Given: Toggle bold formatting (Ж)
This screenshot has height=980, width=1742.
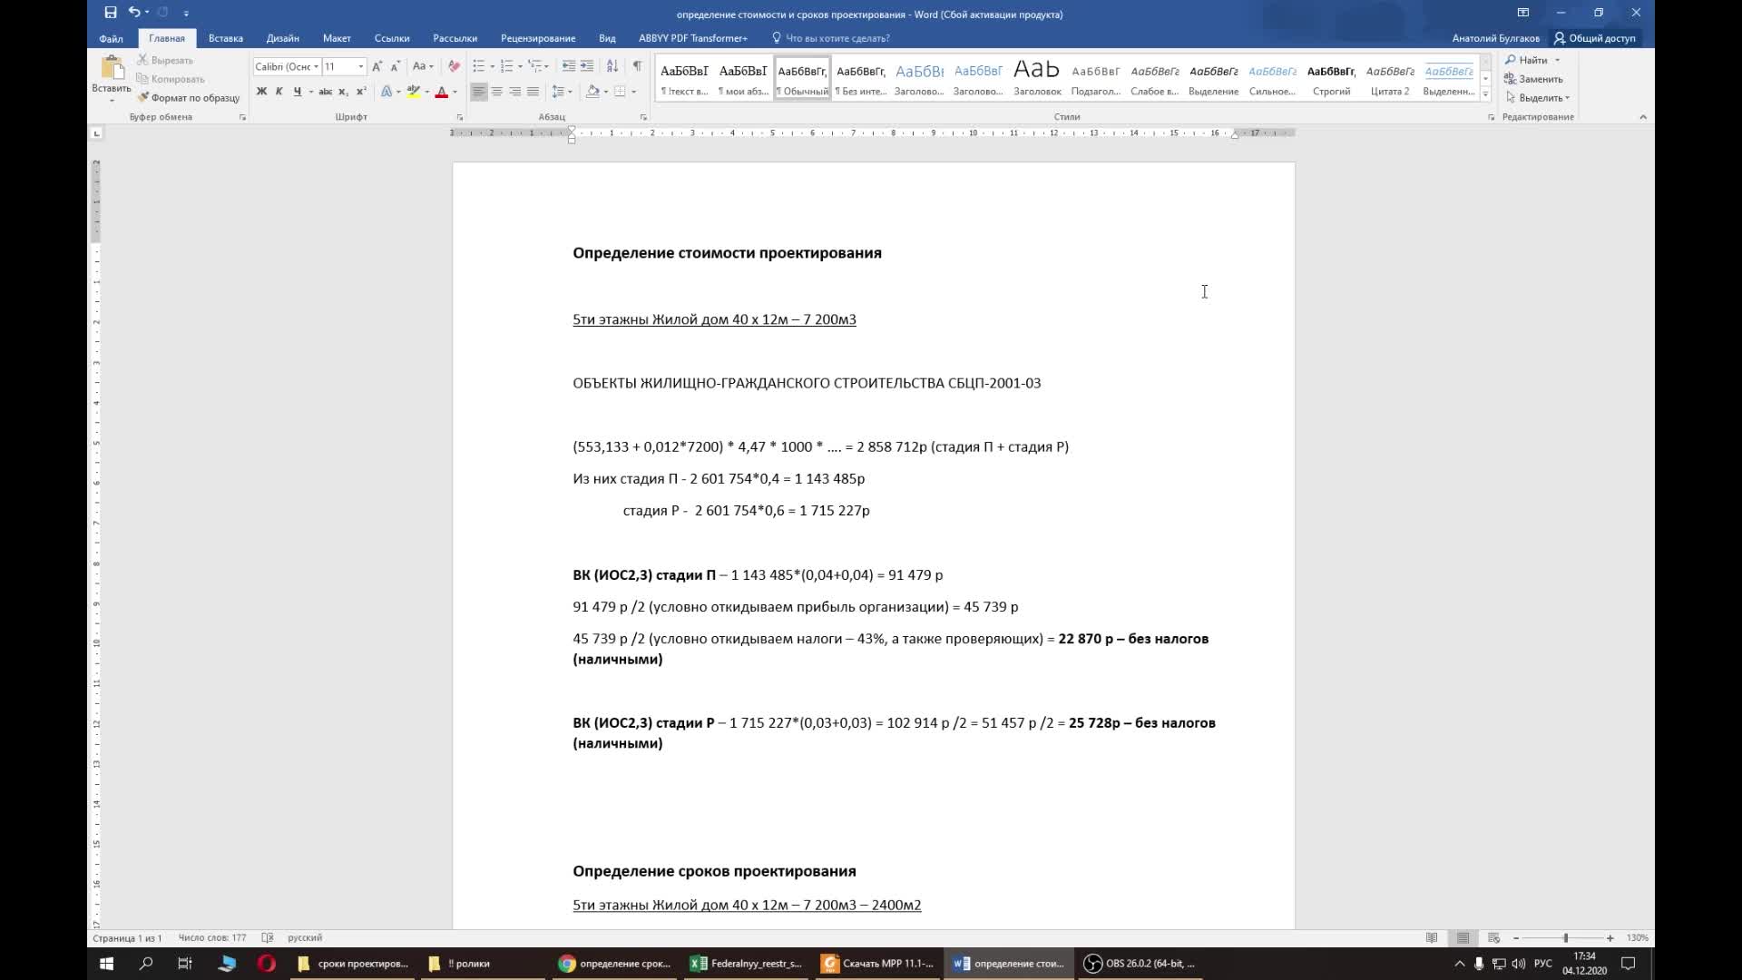Looking at the screenshot, I should [261, 92].
